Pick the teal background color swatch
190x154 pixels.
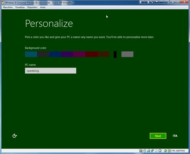click(x=31, y=54)
